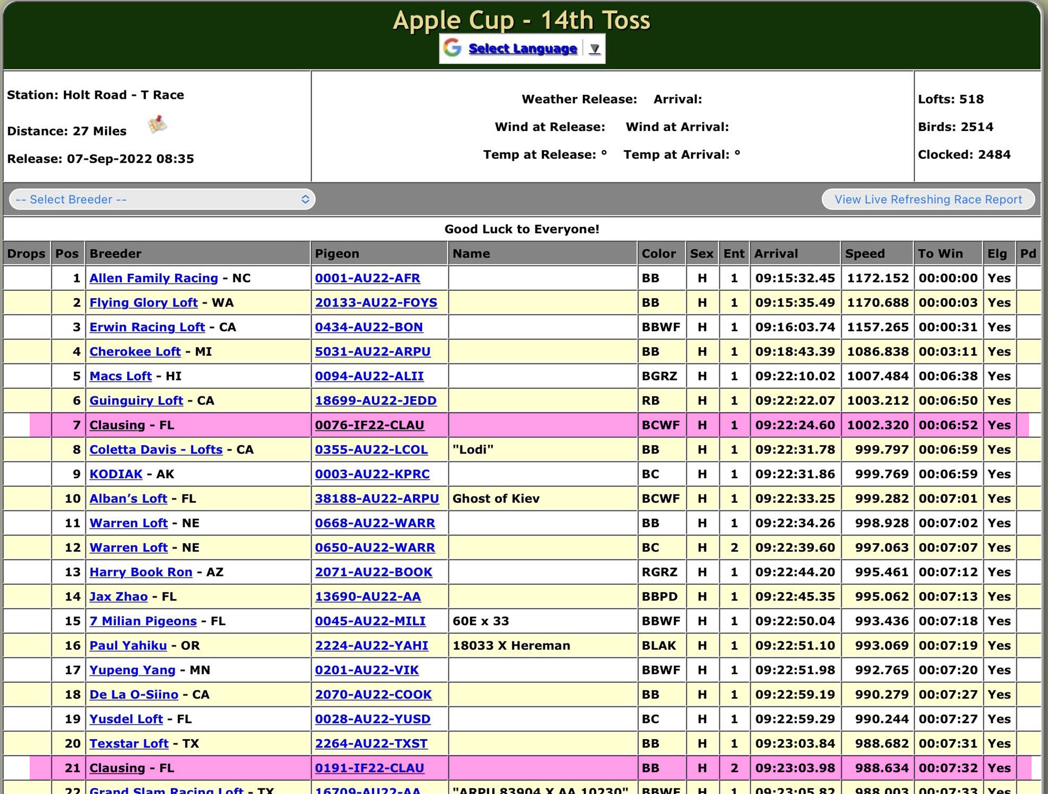Open Warren Loft link in position 12
This screenshot has width=1048, height=794.
[x=128, y=548]
